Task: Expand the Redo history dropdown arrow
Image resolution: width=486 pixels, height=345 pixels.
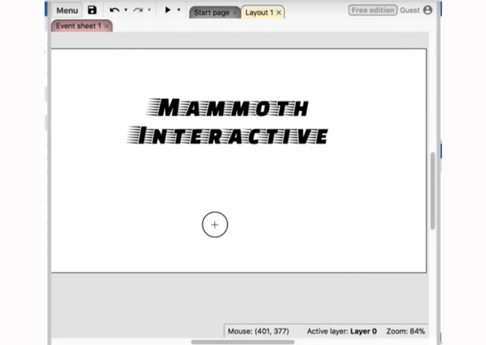Action: coord(150,10)
